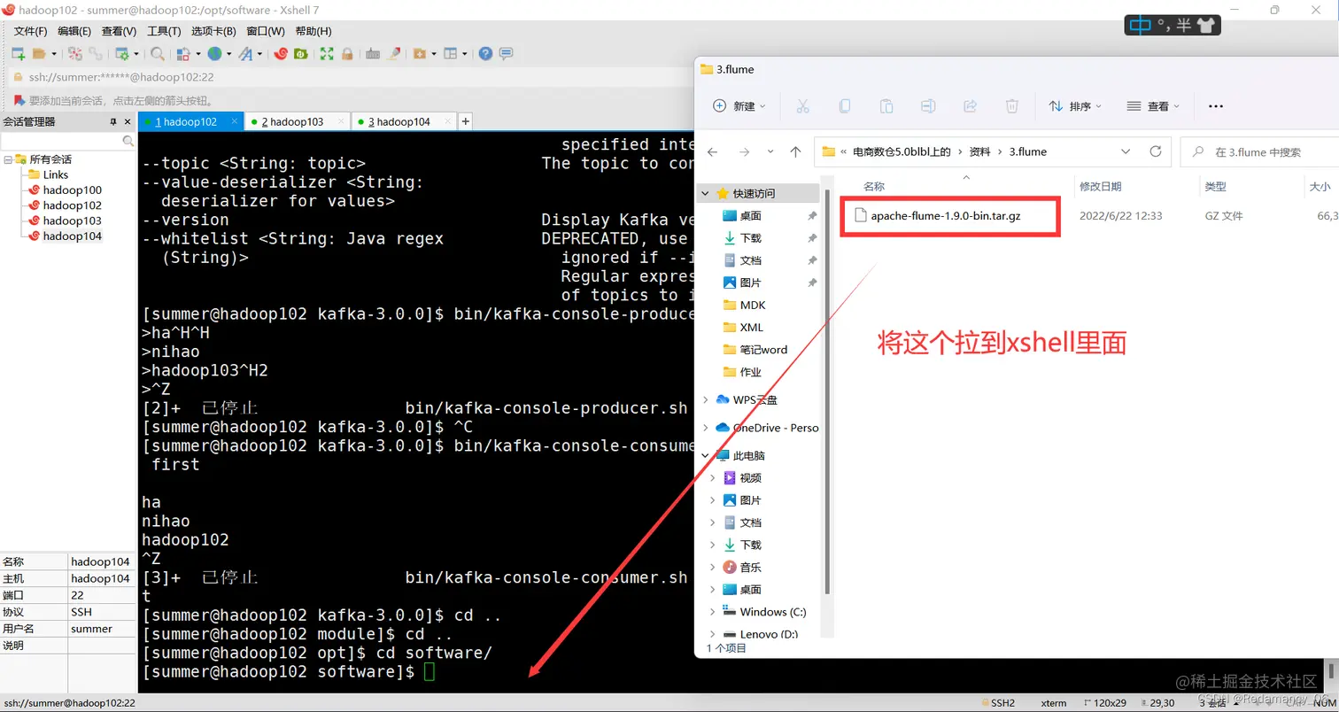
Task: Close the 1 hadoop102 tab
Action: 234,121
